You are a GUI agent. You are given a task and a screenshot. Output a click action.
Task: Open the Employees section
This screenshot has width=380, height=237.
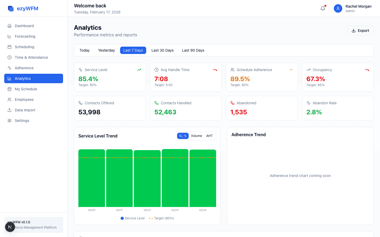point(24,100)
